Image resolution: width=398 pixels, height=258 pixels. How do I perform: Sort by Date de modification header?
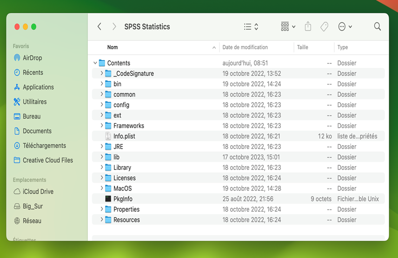tap(245, 47)
